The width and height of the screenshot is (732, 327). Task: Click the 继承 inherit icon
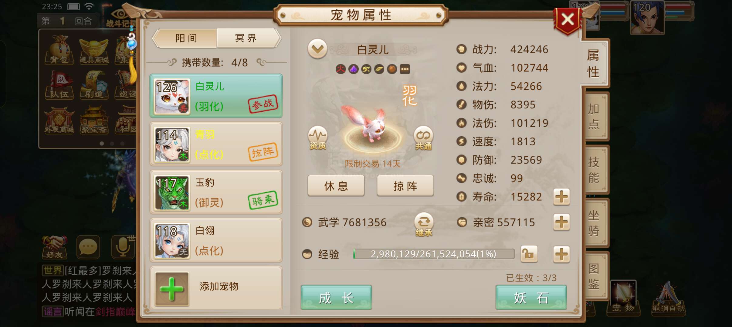pyautogui.click(x=424, y=224)
